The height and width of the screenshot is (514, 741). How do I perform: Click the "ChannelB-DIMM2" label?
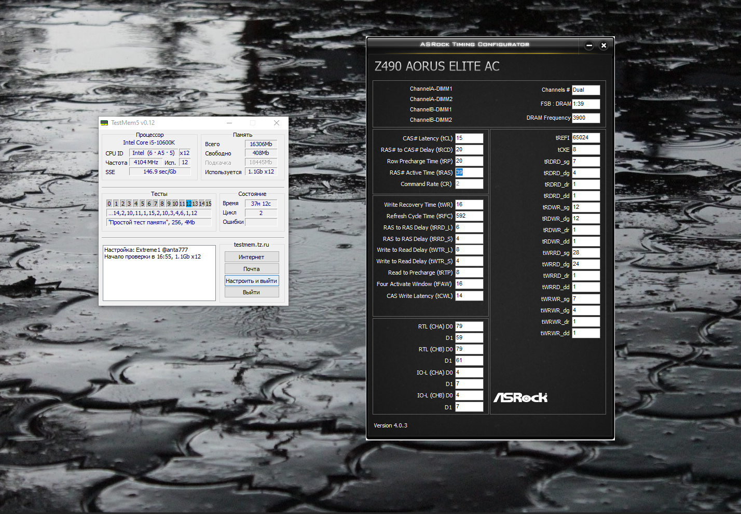(x=431, y=120)
